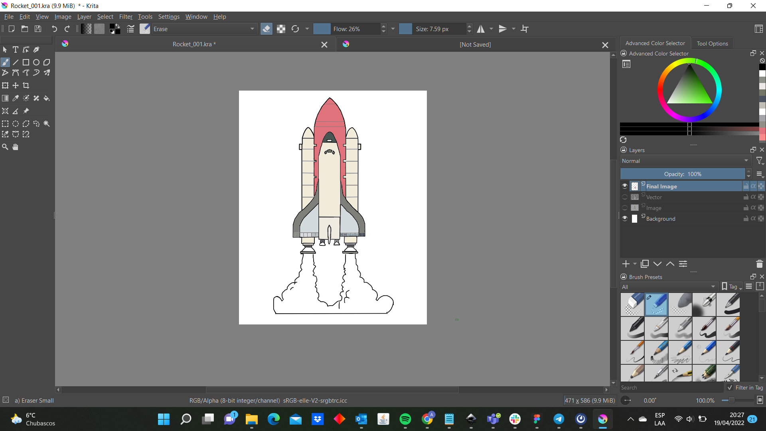Hide the Background layer

click(625, 218)
